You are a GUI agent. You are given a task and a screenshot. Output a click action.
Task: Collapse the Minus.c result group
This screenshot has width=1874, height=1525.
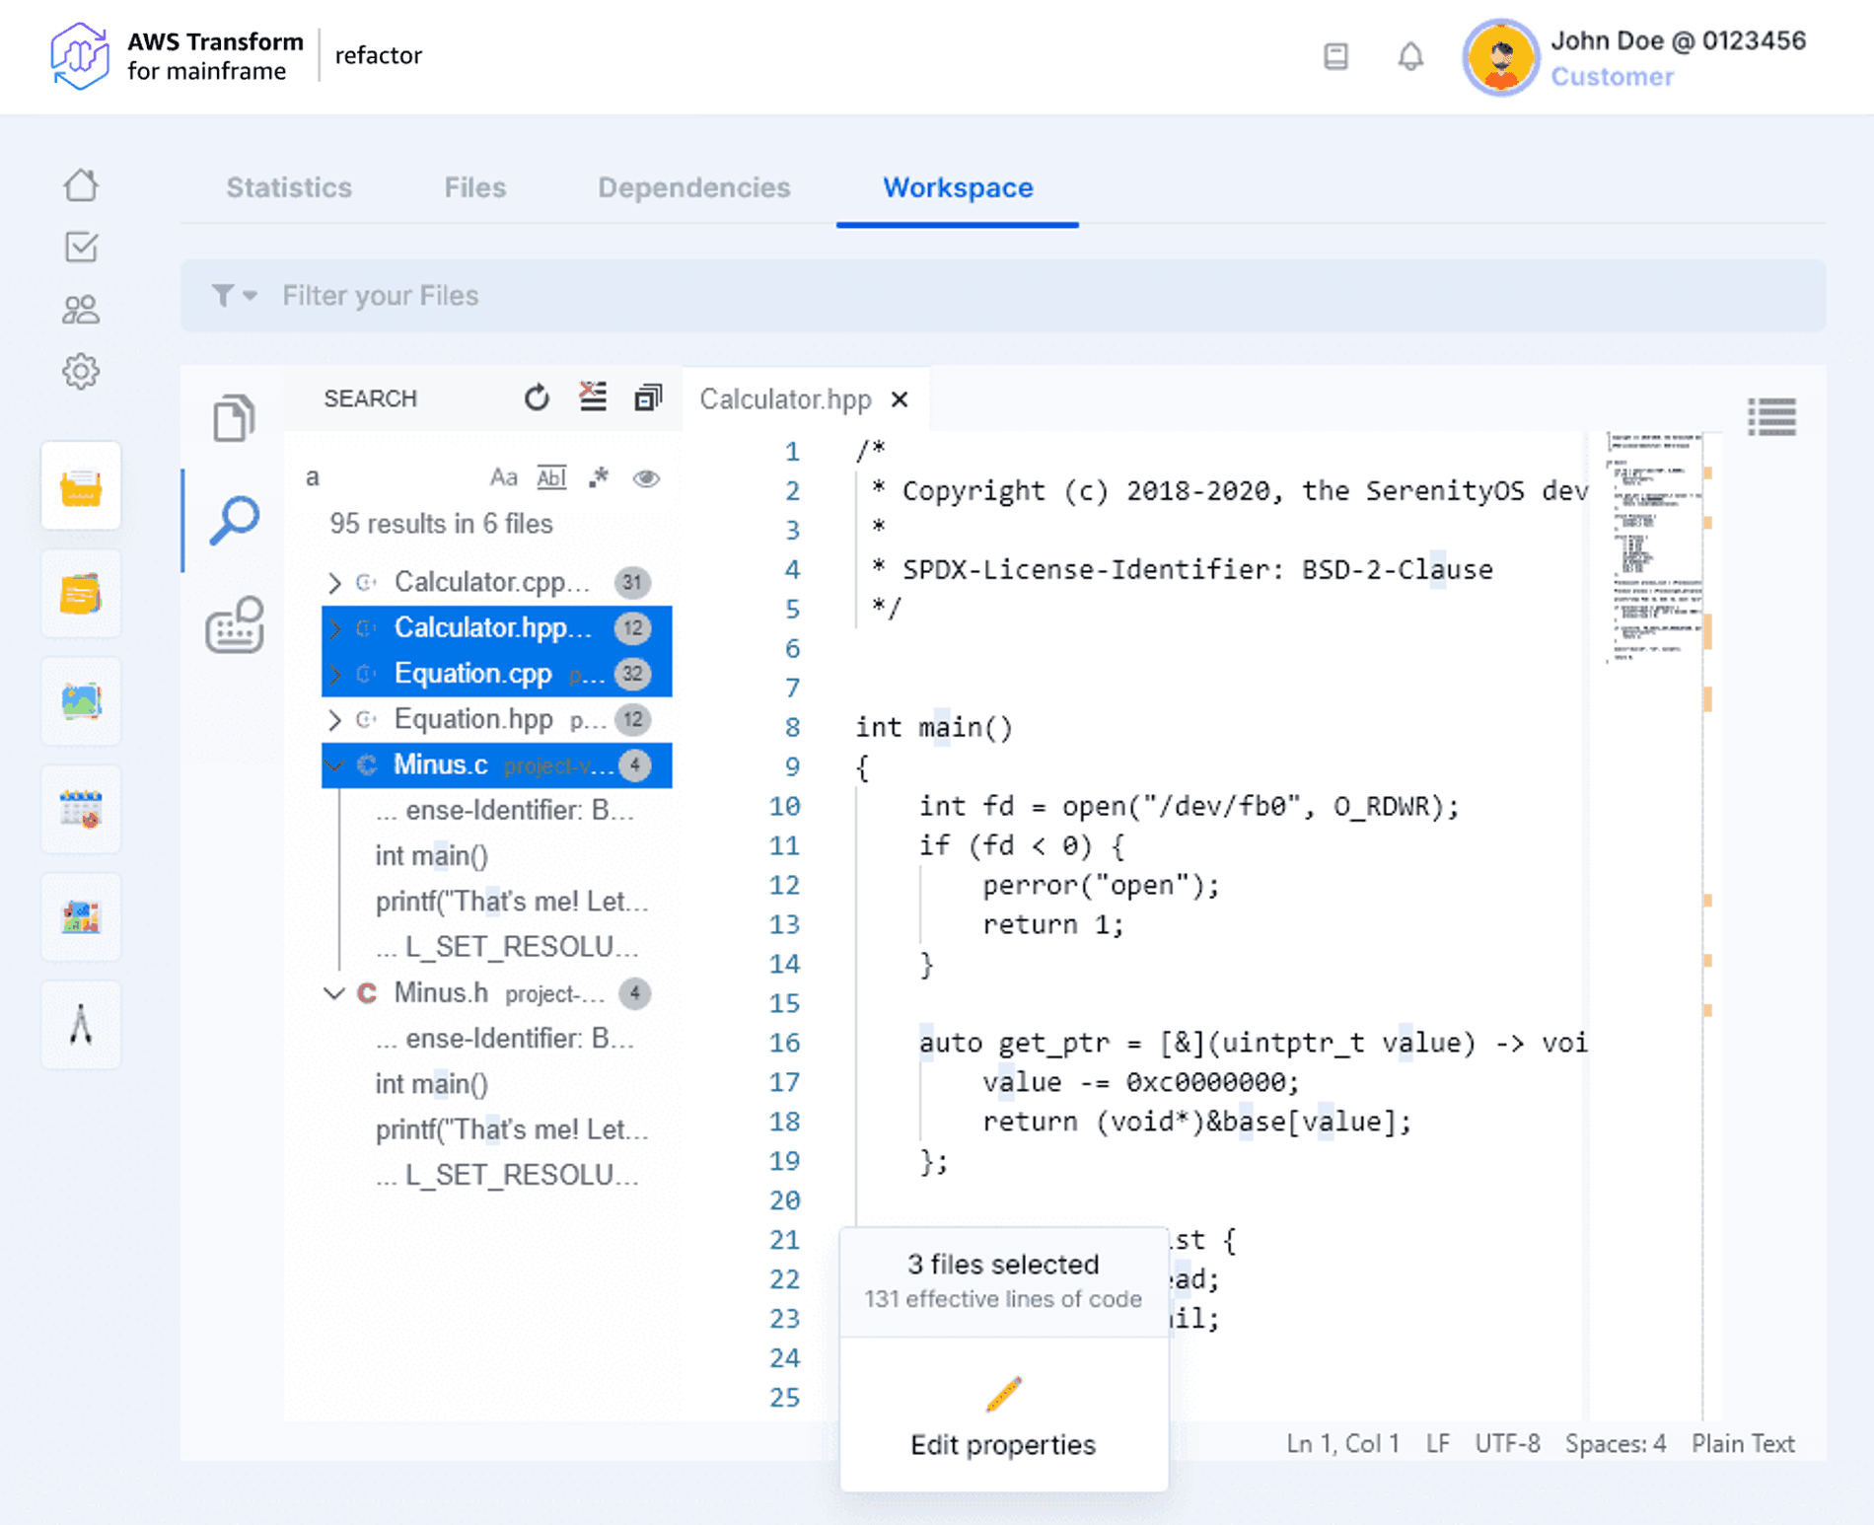(x=335, y=764)
